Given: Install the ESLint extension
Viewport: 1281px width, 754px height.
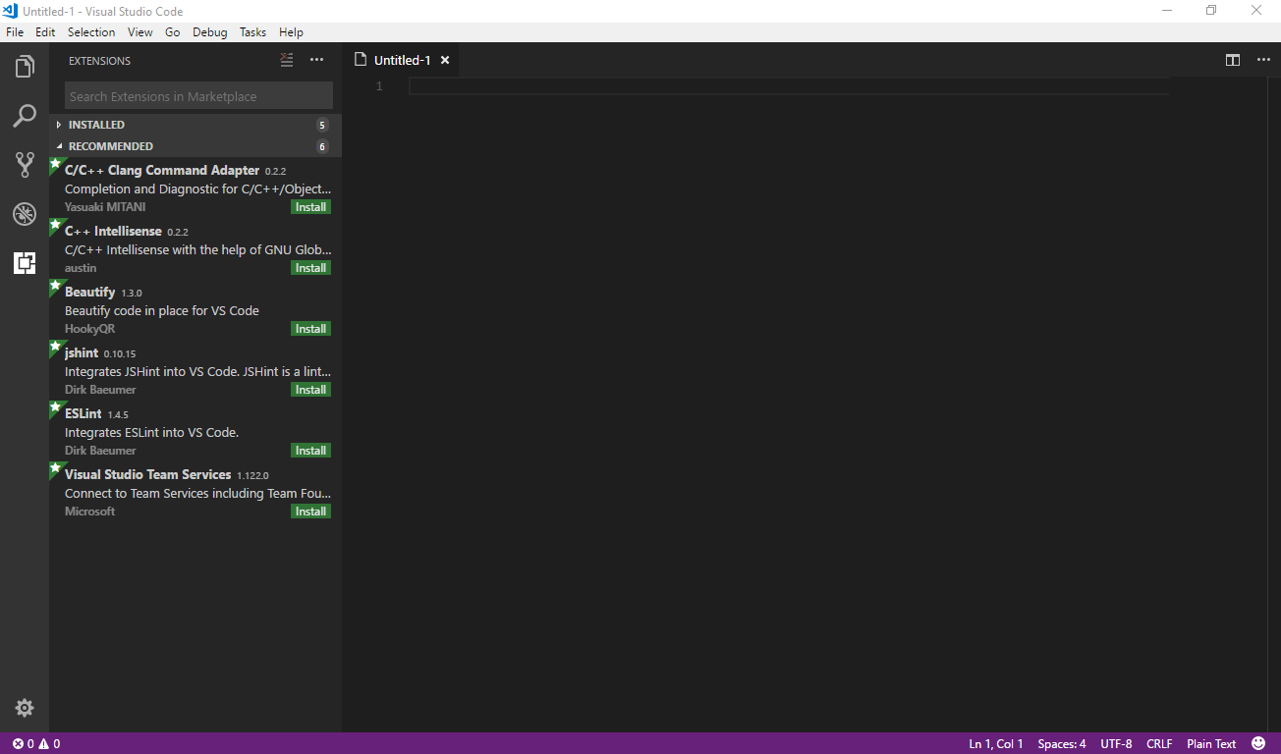Looking at the screenshot, I should [x=310, y=451].
